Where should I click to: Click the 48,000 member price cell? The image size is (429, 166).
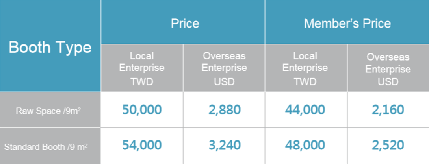click(306, 146)
